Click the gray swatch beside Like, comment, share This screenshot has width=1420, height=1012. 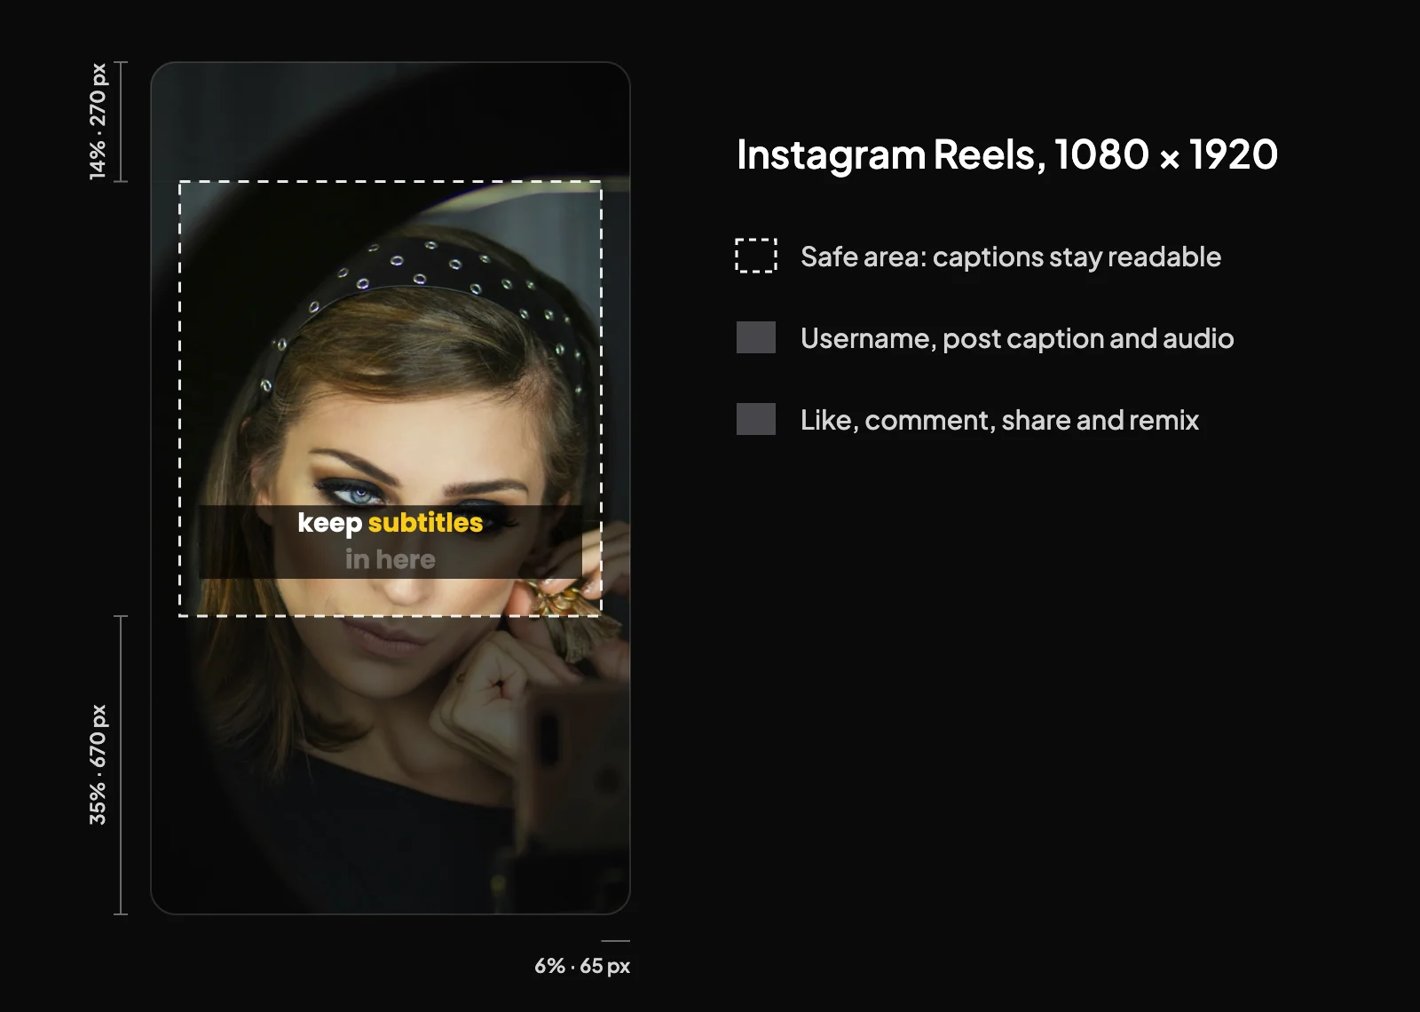(x=756, y=419)
